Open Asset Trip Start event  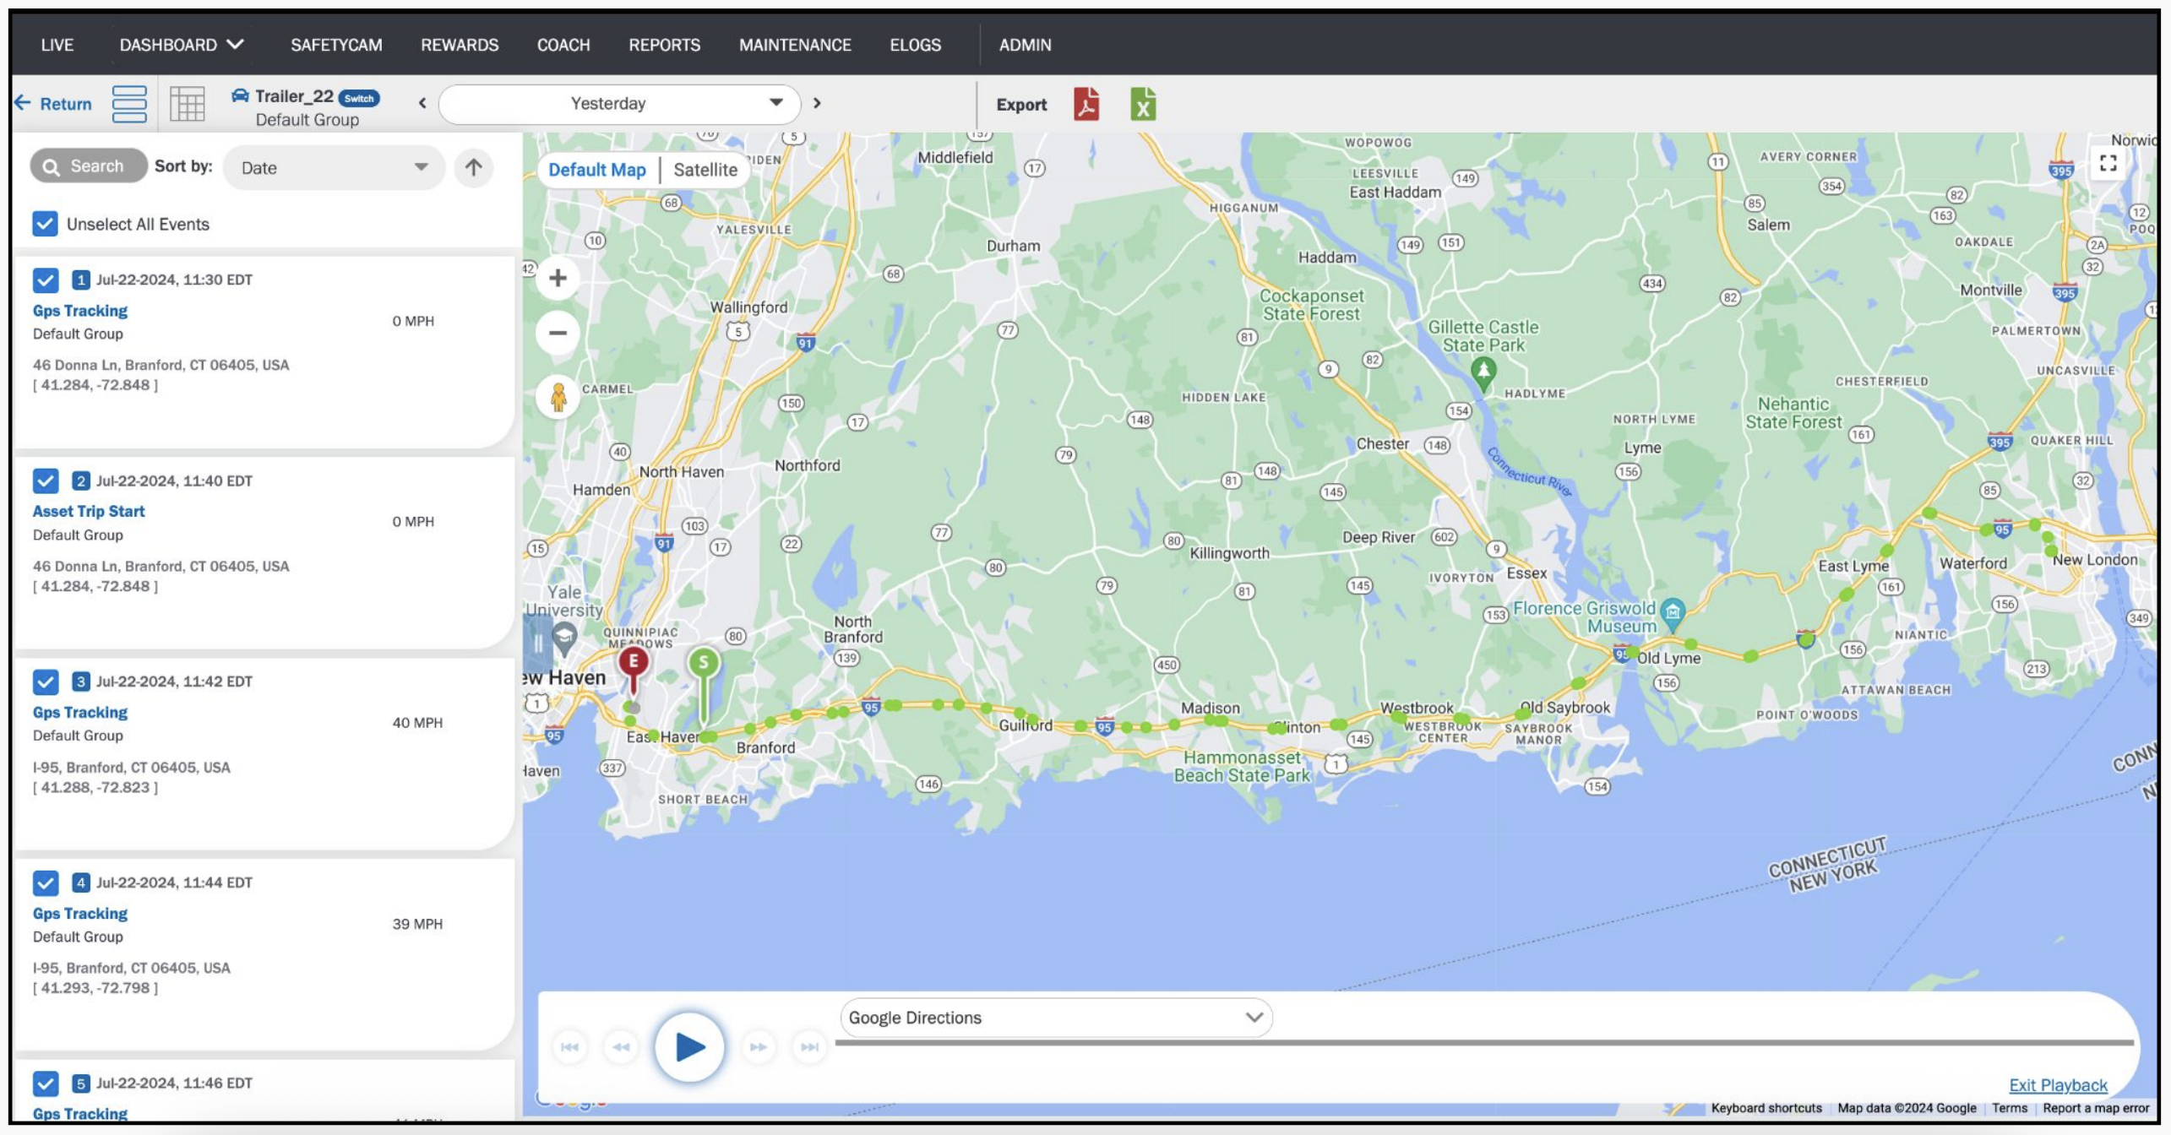coord(89,511)
